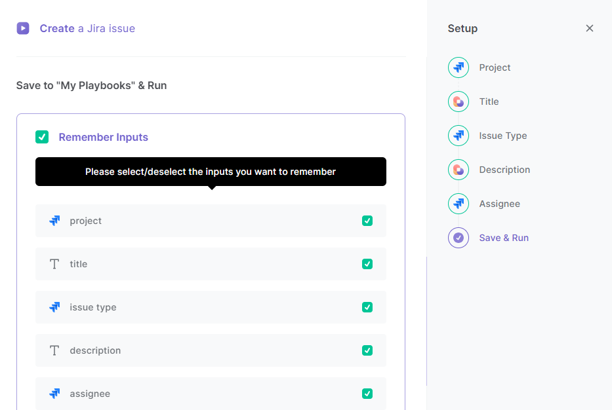The height and width of the screenshot is (410, 612).
Task: Click the Jira icon in assignee row
Action: (x=54, y=394)
